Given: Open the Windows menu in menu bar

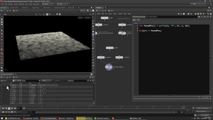Looking at the screenshot, I should (x=21, y=4).
